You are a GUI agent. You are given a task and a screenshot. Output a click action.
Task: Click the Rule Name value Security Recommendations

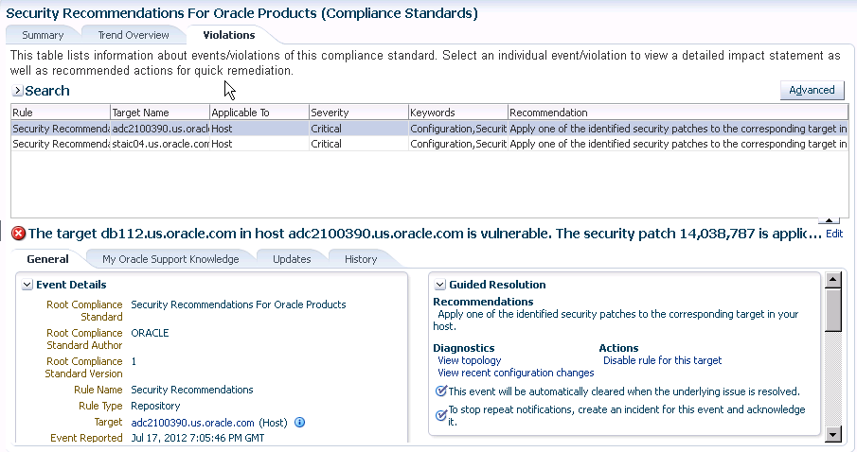pos(192,390)
